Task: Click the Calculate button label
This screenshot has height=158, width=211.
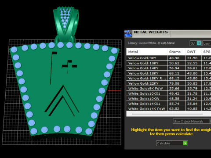Action: [164, 143]
